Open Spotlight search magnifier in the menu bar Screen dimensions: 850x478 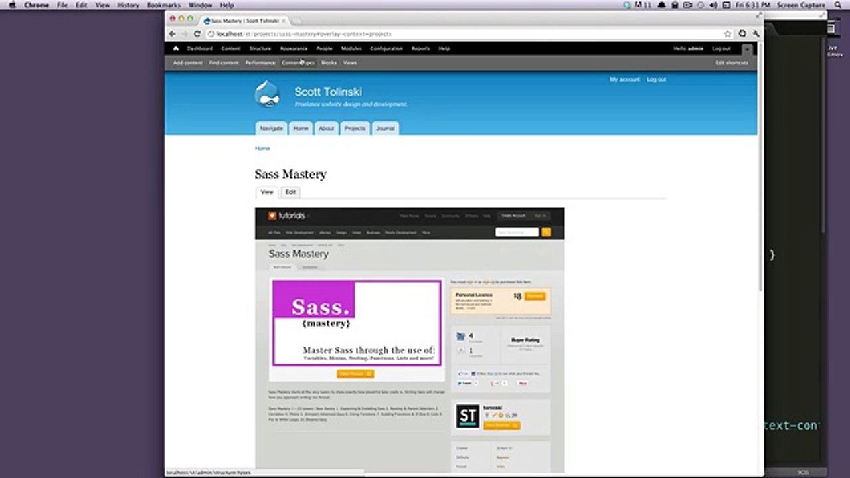838,5
